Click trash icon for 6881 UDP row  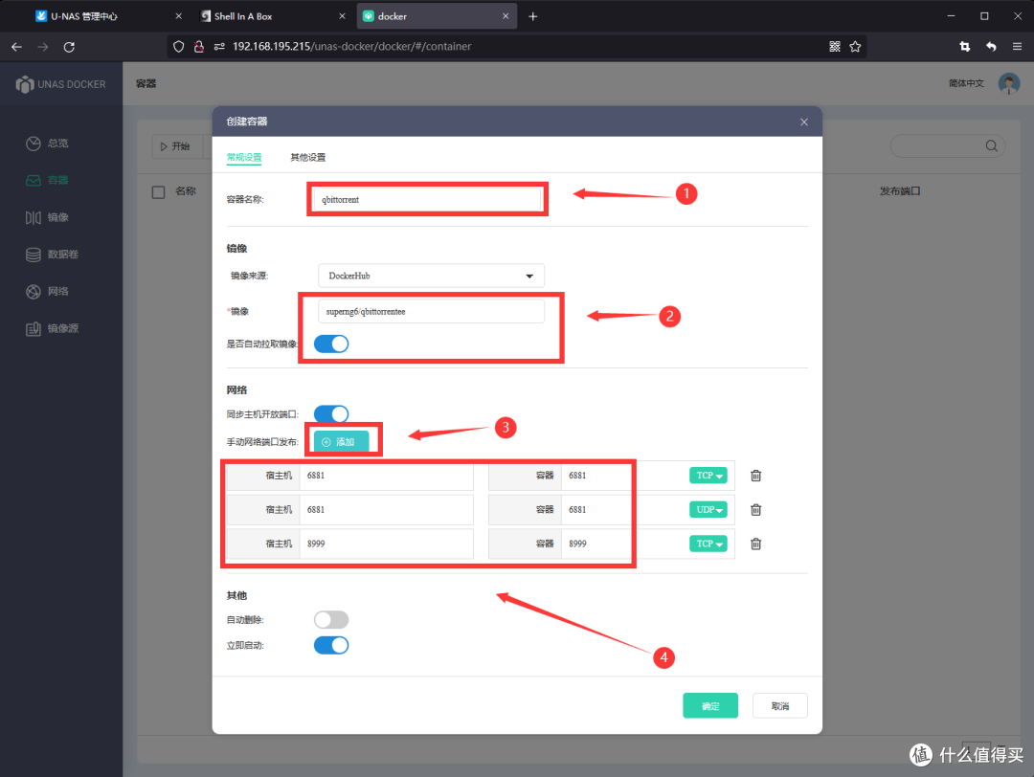tap(755, 510)
